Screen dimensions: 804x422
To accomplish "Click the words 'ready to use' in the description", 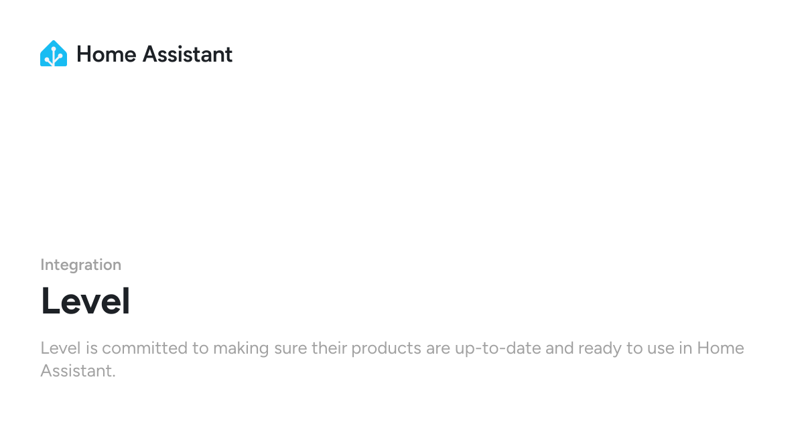I will [621, 349].
